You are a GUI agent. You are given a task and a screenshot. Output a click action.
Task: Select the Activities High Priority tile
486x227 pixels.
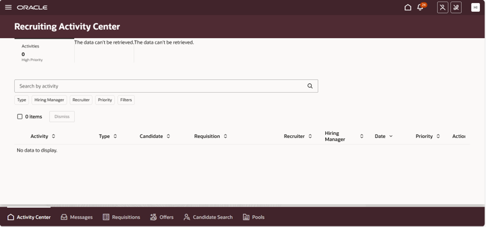pyautogui.click(x=44, y=51)
